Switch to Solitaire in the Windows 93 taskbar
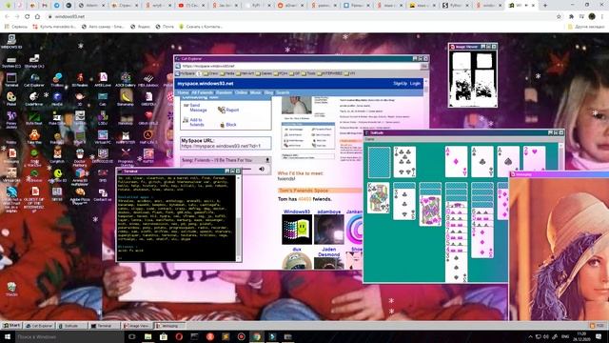Screen dimensions: 609x343 (71, 326)
